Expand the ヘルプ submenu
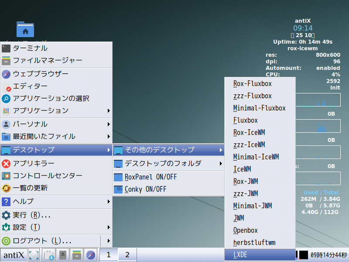349x262 pixels. (x=57, y=202)
